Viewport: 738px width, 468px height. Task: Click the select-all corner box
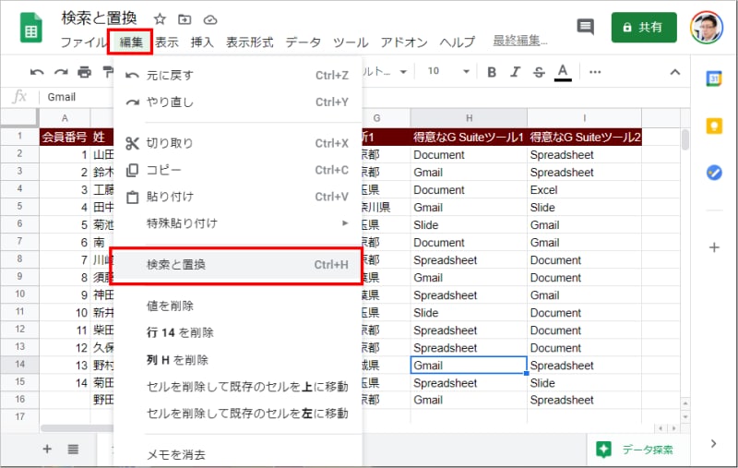coord(19,118)
